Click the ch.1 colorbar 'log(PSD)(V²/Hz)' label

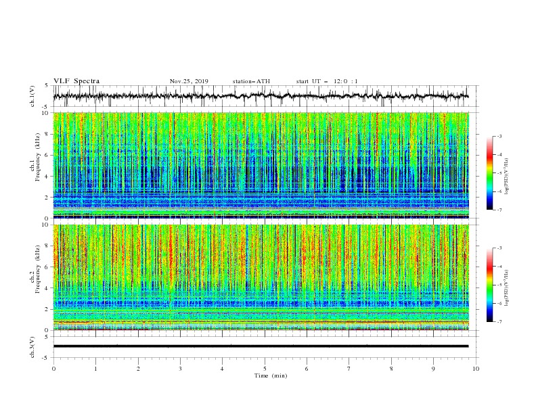pos(507,177)
